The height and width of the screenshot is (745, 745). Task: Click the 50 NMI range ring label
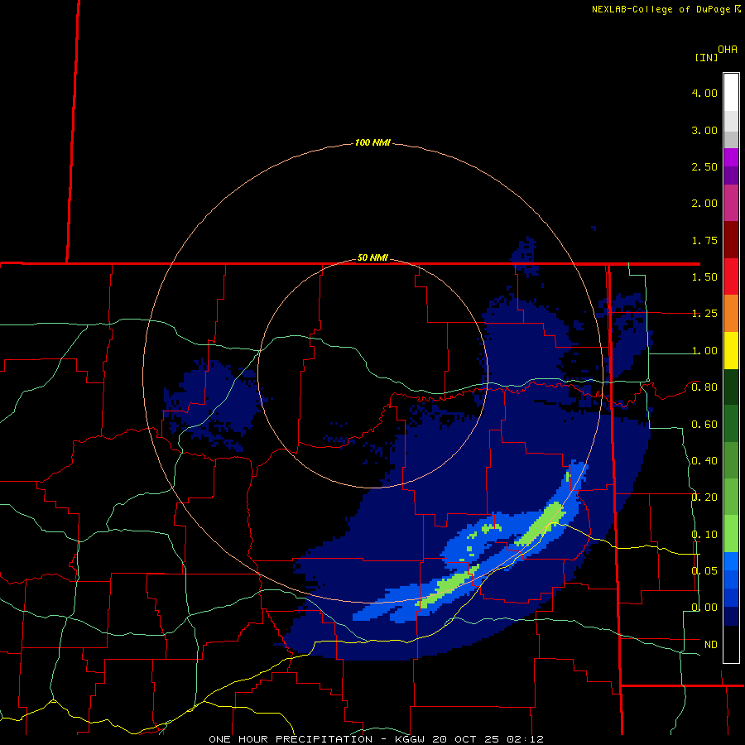coord(372,257)
